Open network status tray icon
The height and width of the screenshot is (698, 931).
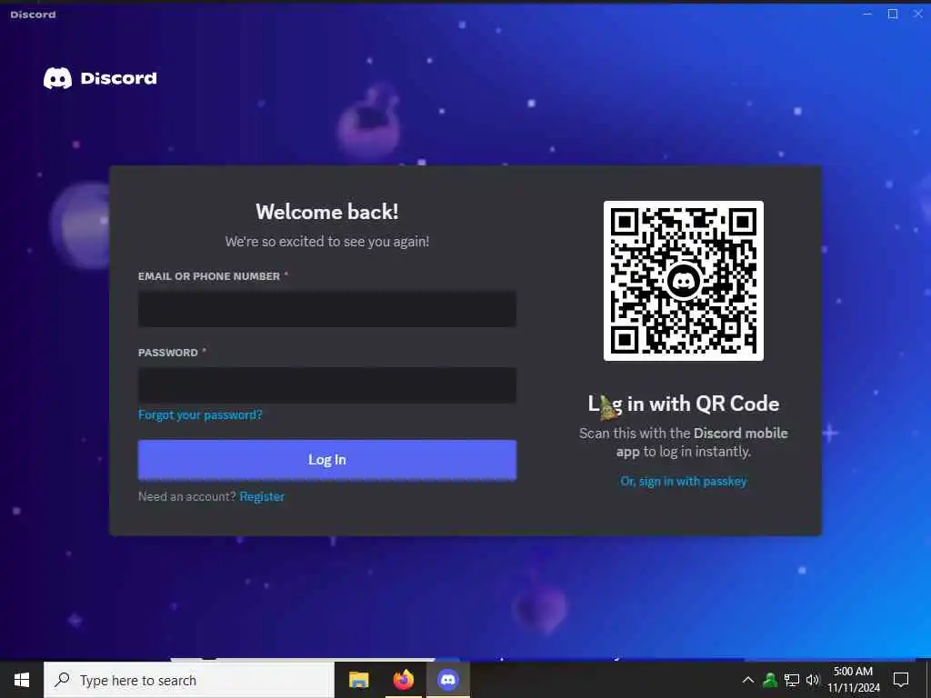(792, 680)
